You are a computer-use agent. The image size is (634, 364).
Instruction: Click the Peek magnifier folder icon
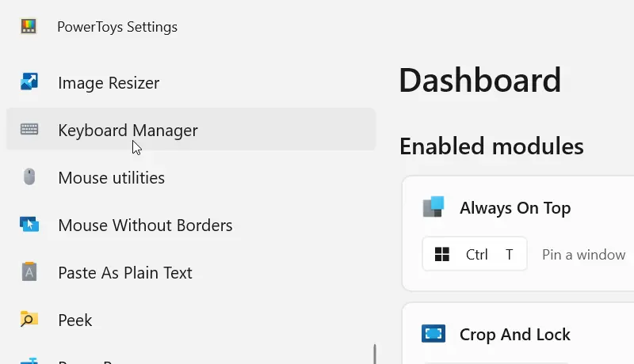[29, 319]
